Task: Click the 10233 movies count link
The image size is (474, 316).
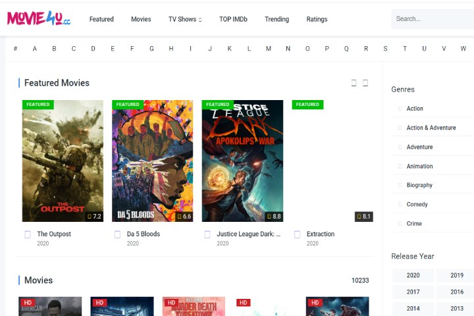Action: pos(360,280)
